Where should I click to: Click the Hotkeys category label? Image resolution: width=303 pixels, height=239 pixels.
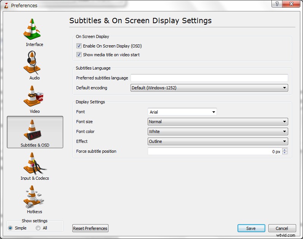pyautogui.click(x=35, y=212)
